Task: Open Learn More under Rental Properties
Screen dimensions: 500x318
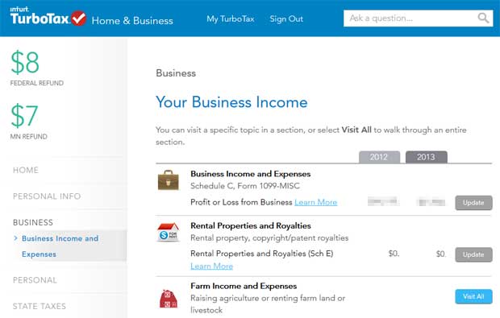Action: coord(212,266)
